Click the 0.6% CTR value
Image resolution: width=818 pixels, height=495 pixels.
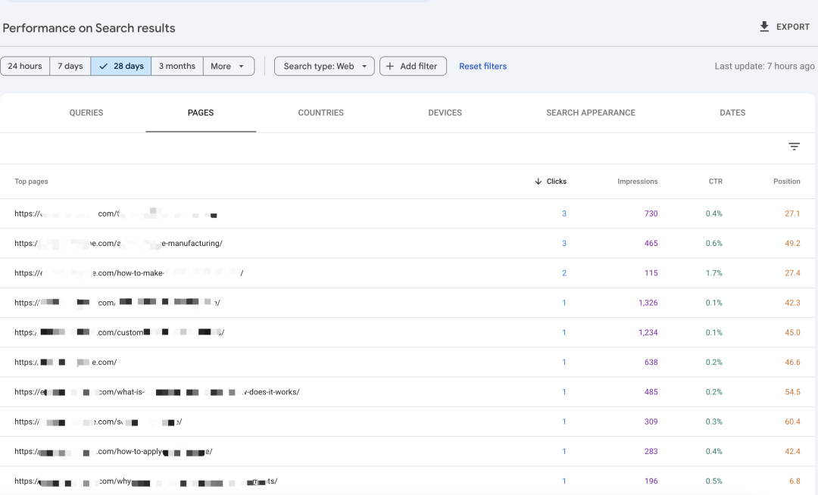click(714, 243)
